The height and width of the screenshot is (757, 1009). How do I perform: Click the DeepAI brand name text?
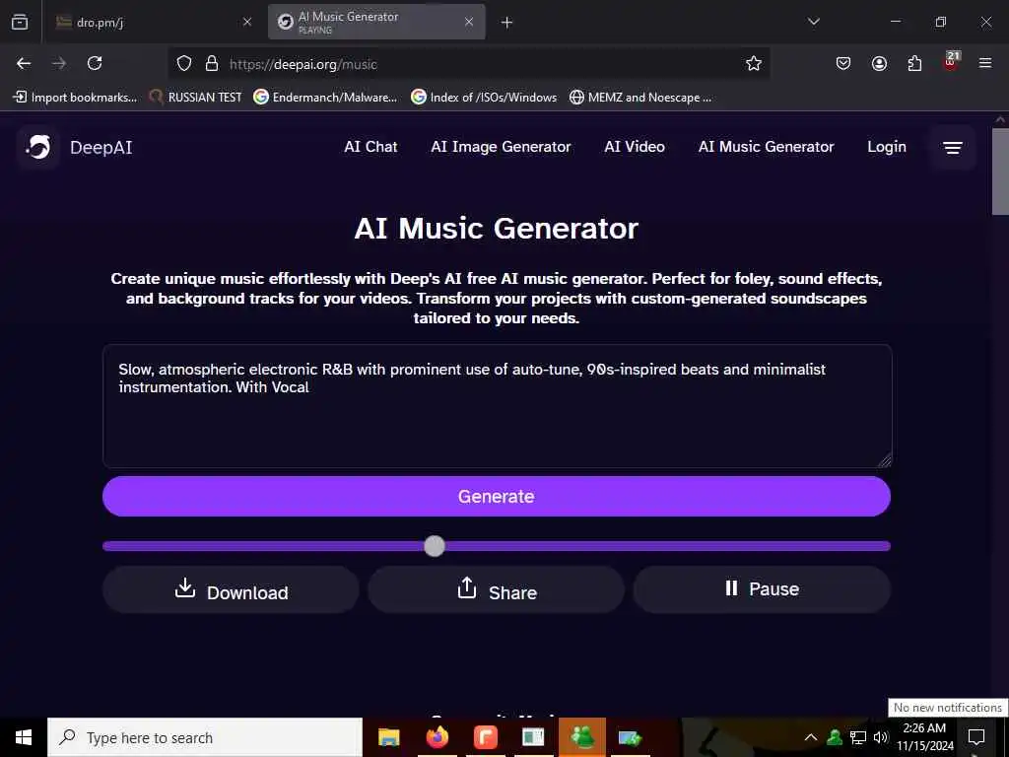[101, 148]
